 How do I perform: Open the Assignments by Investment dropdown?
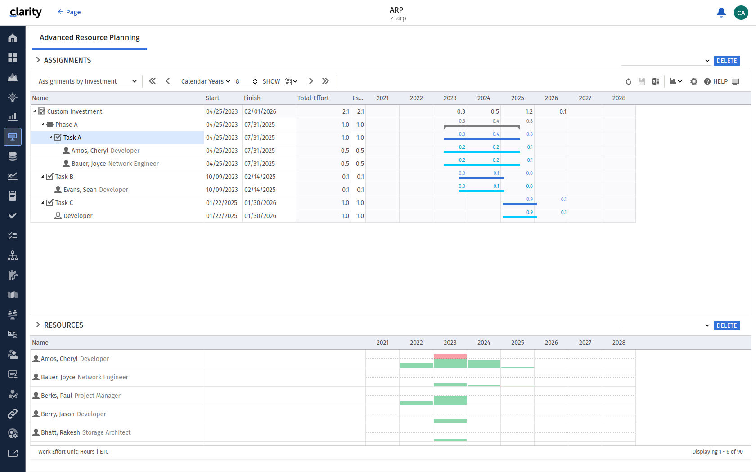click(x=88, y=81)
